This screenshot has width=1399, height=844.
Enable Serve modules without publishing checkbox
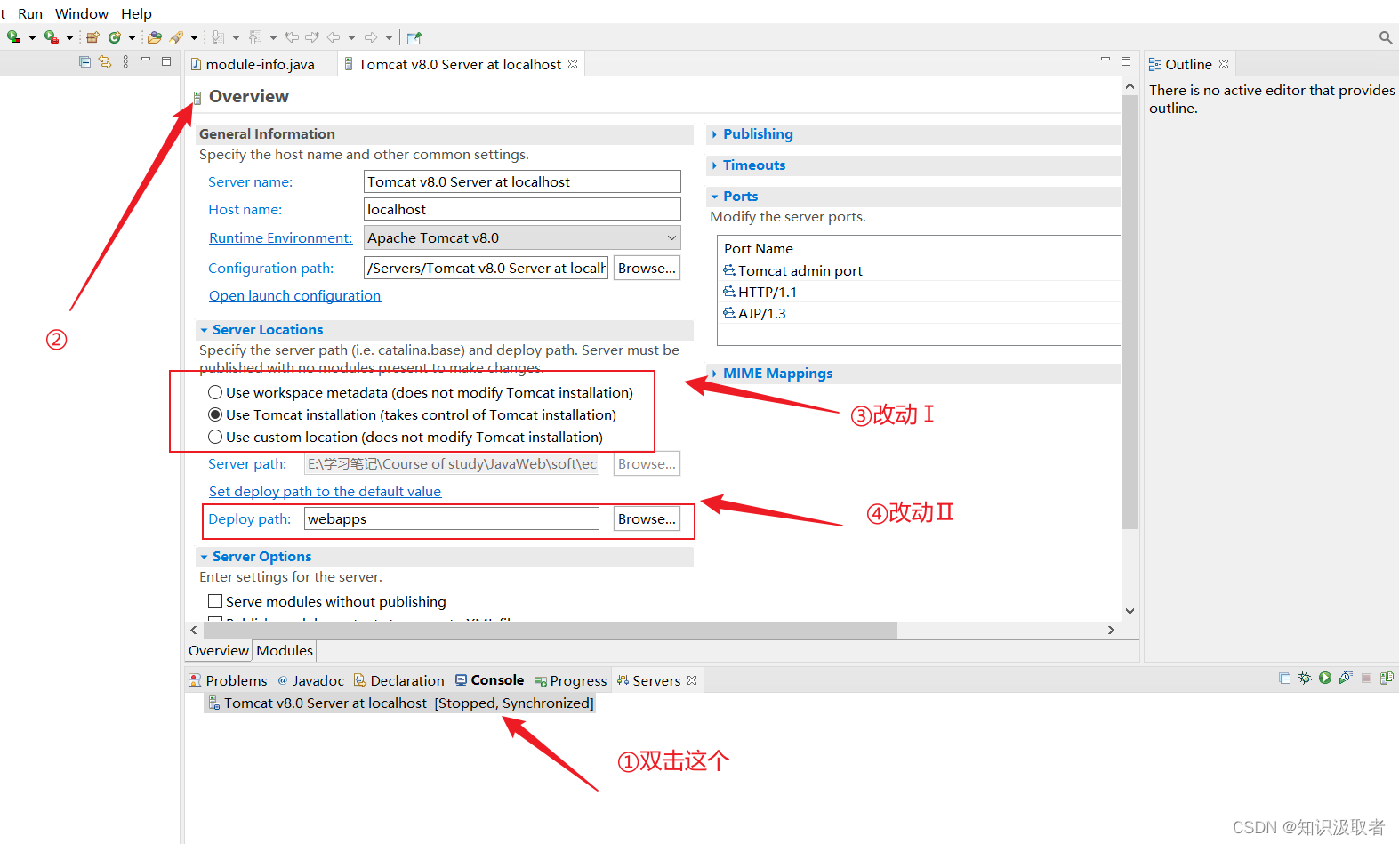pos(215,601)
